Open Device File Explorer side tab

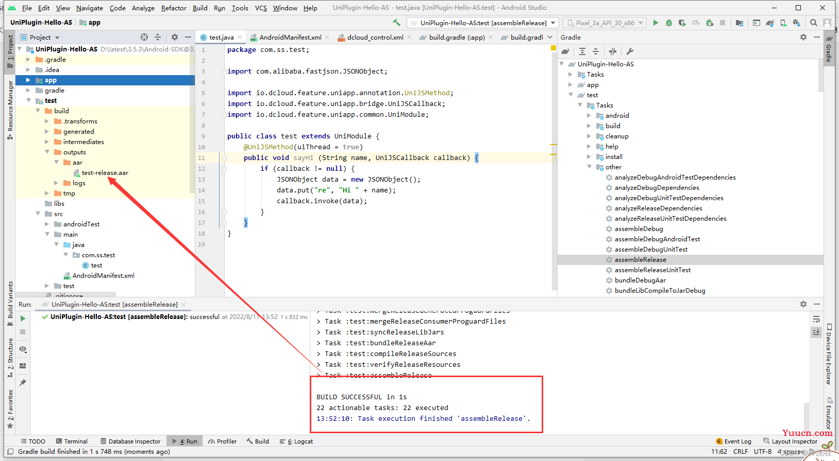[829, 354]
